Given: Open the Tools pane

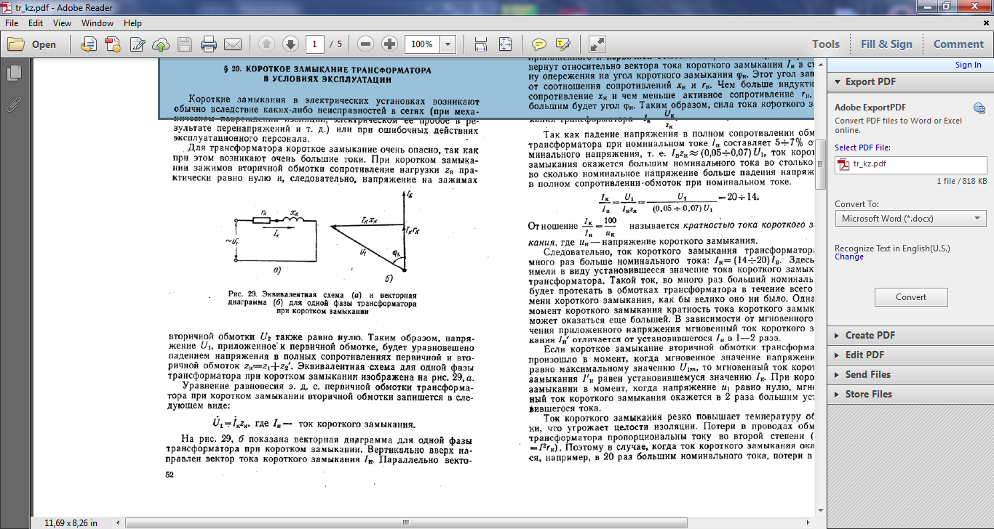Looking at the screenshot, I should (826, 44).
